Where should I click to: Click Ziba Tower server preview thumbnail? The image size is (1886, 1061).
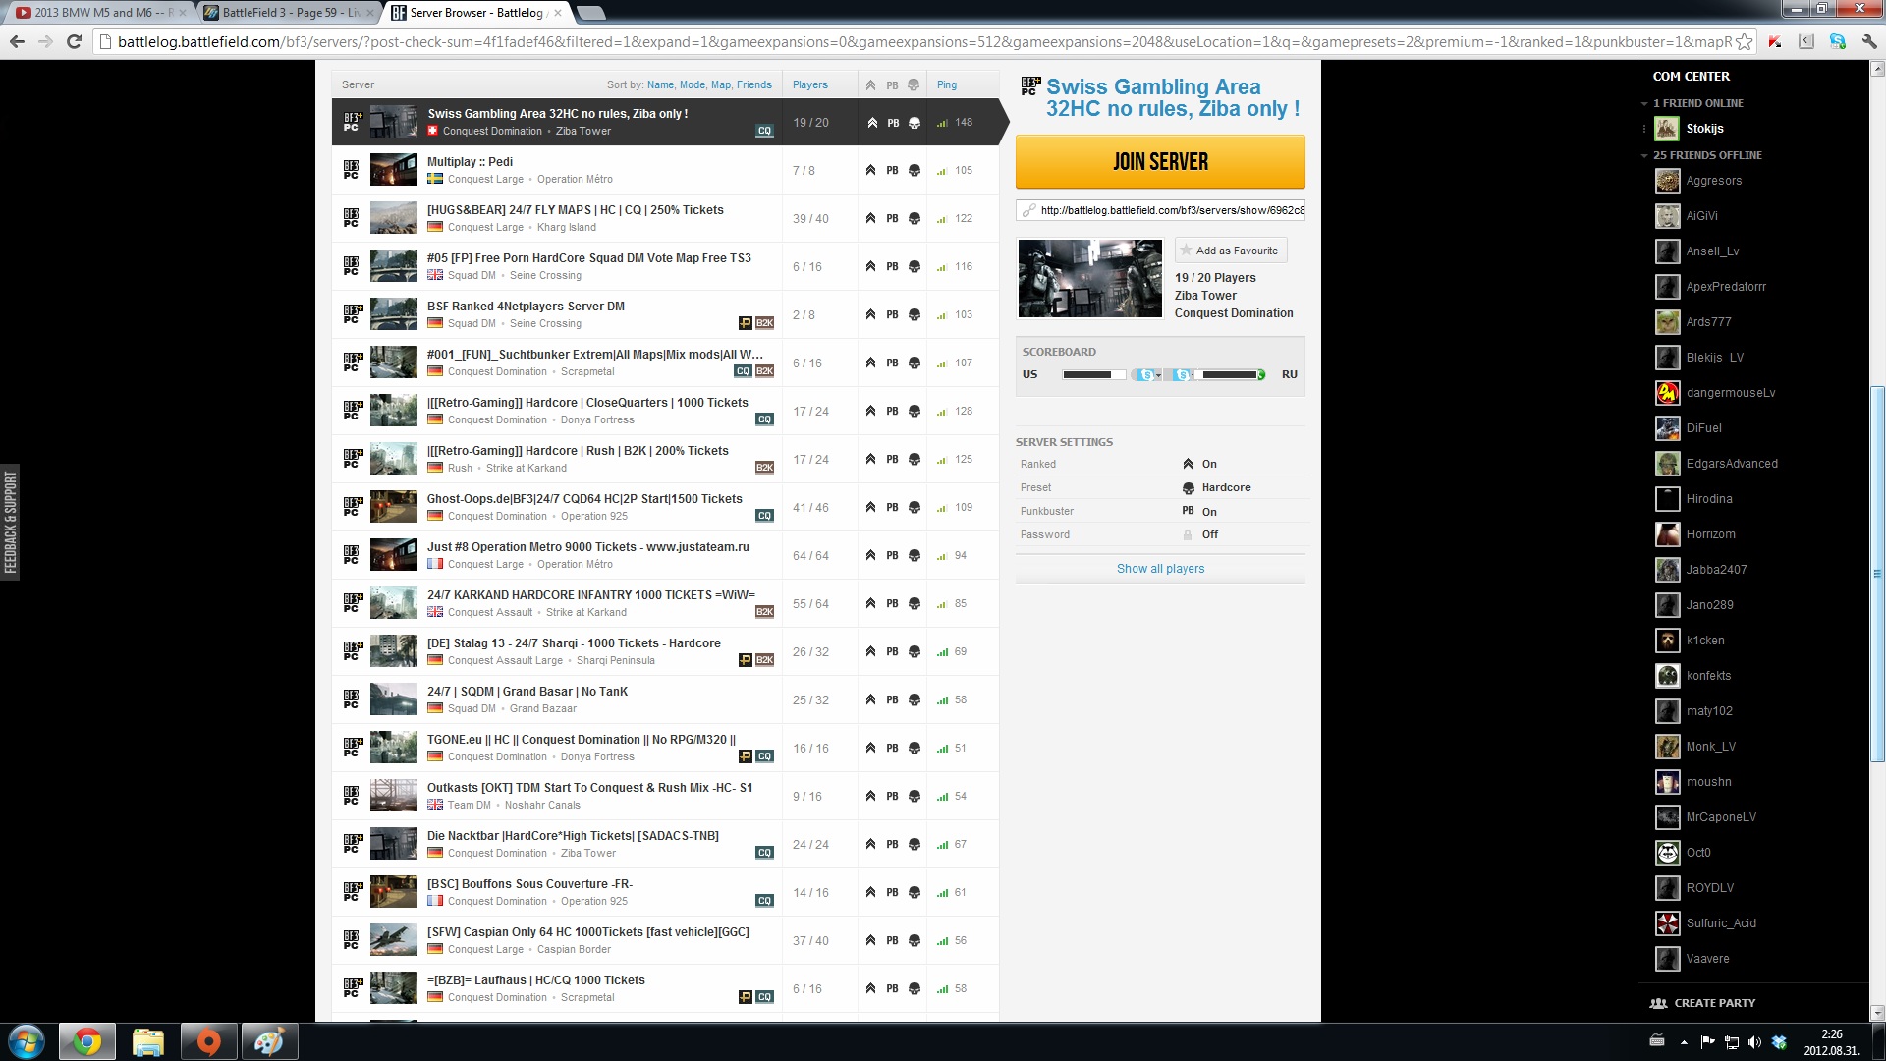click(x=1089, y=278)
